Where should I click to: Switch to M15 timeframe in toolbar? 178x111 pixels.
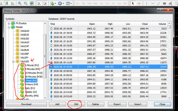(89, 3)
